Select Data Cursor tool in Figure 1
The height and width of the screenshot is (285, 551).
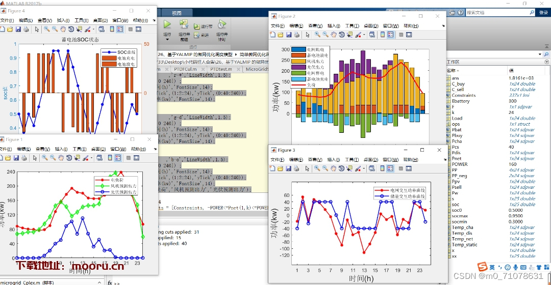[x=77, y=158]
